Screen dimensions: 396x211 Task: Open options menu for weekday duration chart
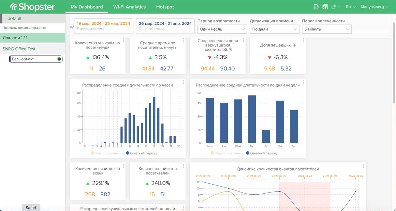click(x=303, y=82)
